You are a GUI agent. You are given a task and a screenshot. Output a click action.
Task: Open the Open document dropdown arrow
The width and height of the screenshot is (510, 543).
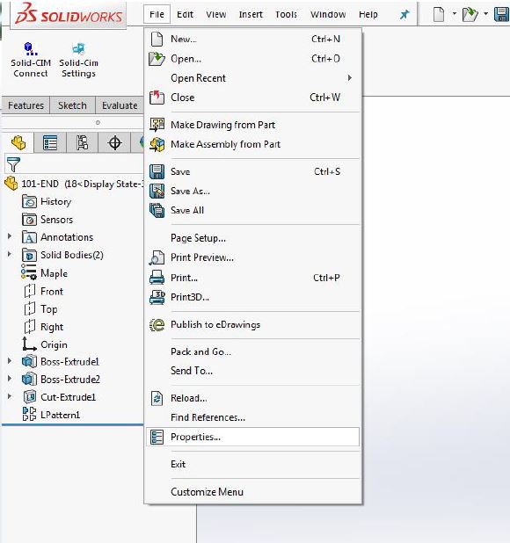[485, 14]
